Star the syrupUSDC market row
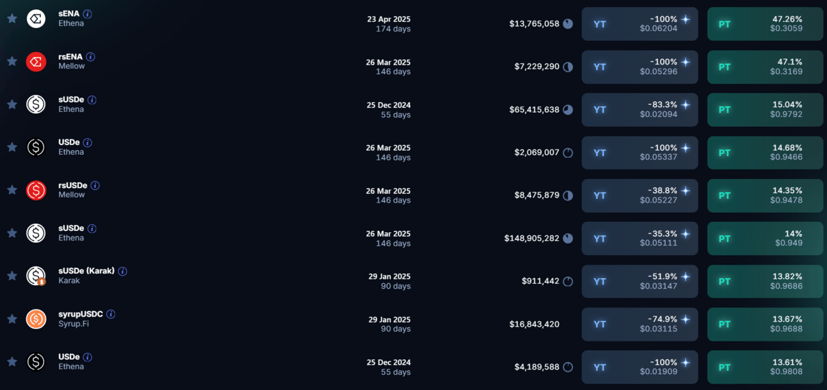827x390 pixels. (12, 318)
